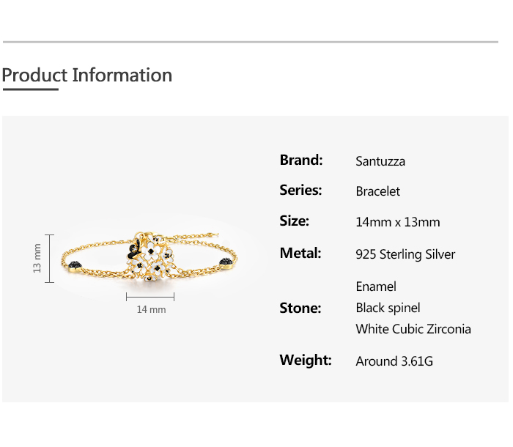This screenshot has height=447, width=513.
Task: Select the Black spinel stone entry
Action: click(x=388, y=308)
